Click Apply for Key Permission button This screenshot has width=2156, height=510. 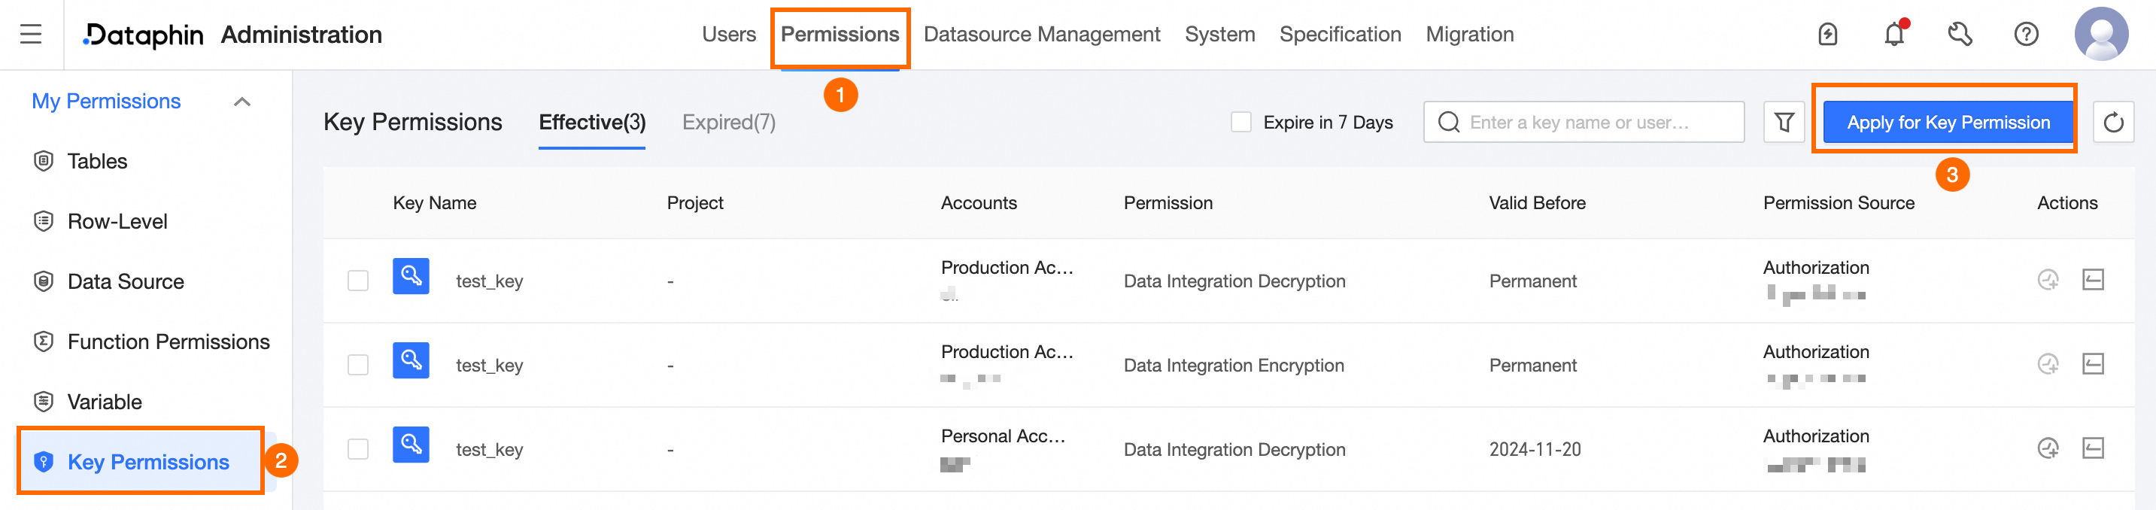tap(1948, 123)
